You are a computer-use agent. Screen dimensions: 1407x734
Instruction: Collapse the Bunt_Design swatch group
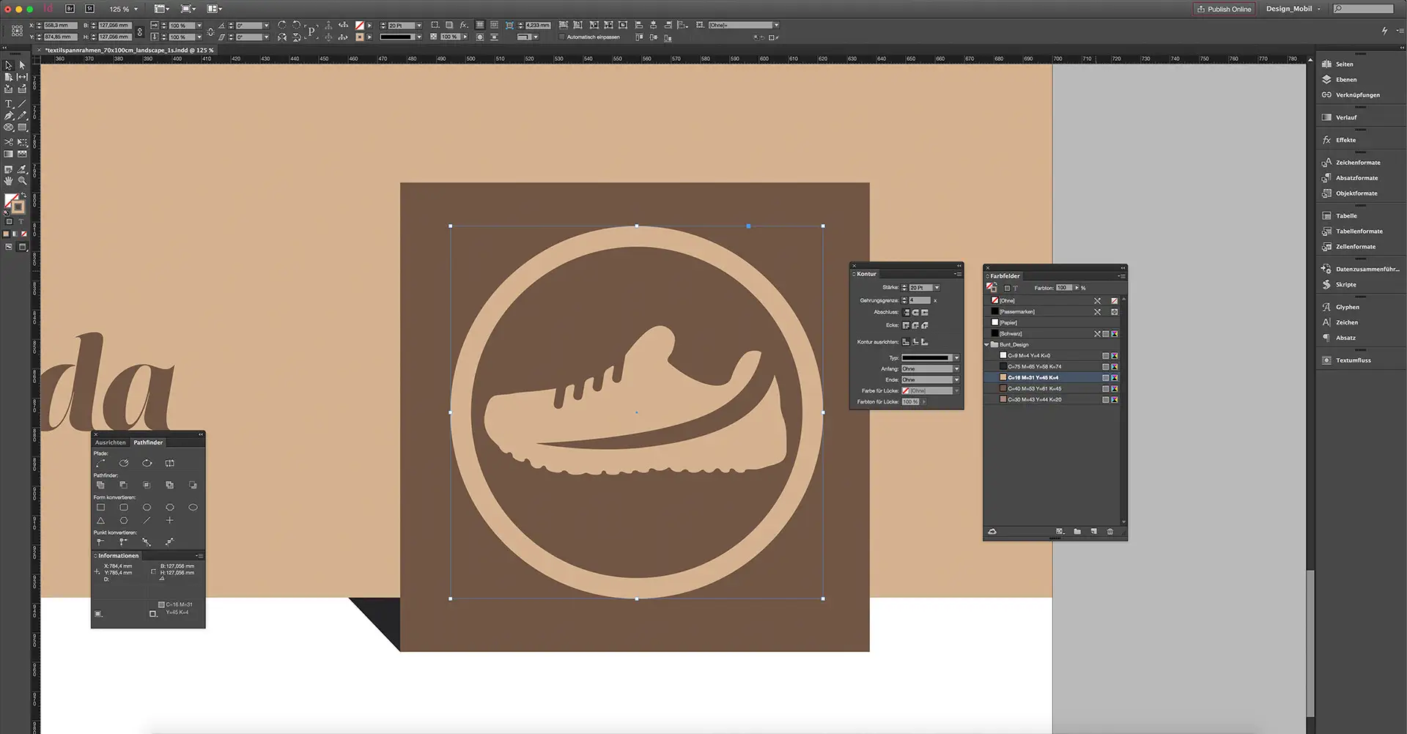(986, 344)
